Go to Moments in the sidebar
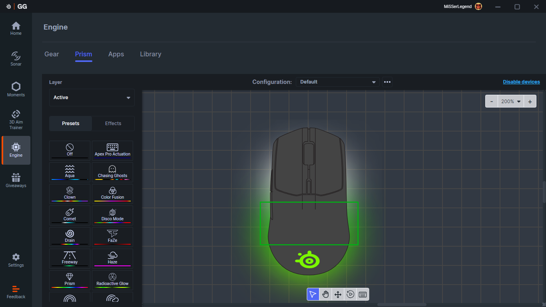546x307 pixels. 16,90
